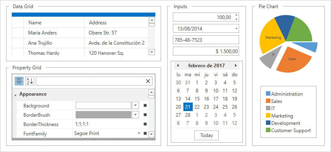Select the Maria Anders cell
The image size is (331, 152).
[54, 33]
